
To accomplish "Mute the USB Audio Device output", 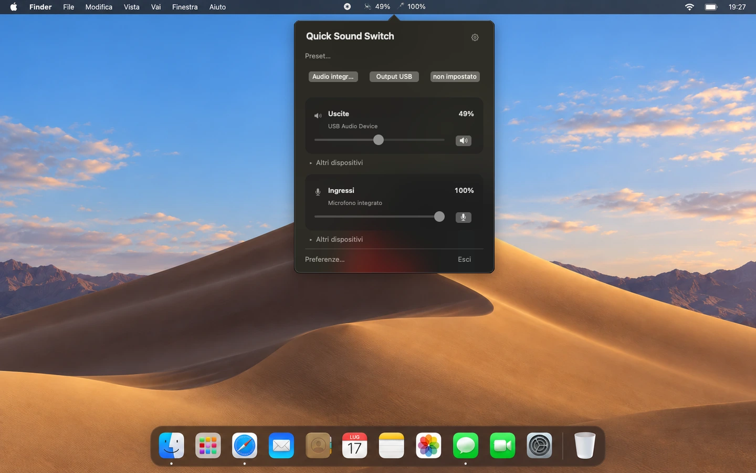I will click(464, 140).
